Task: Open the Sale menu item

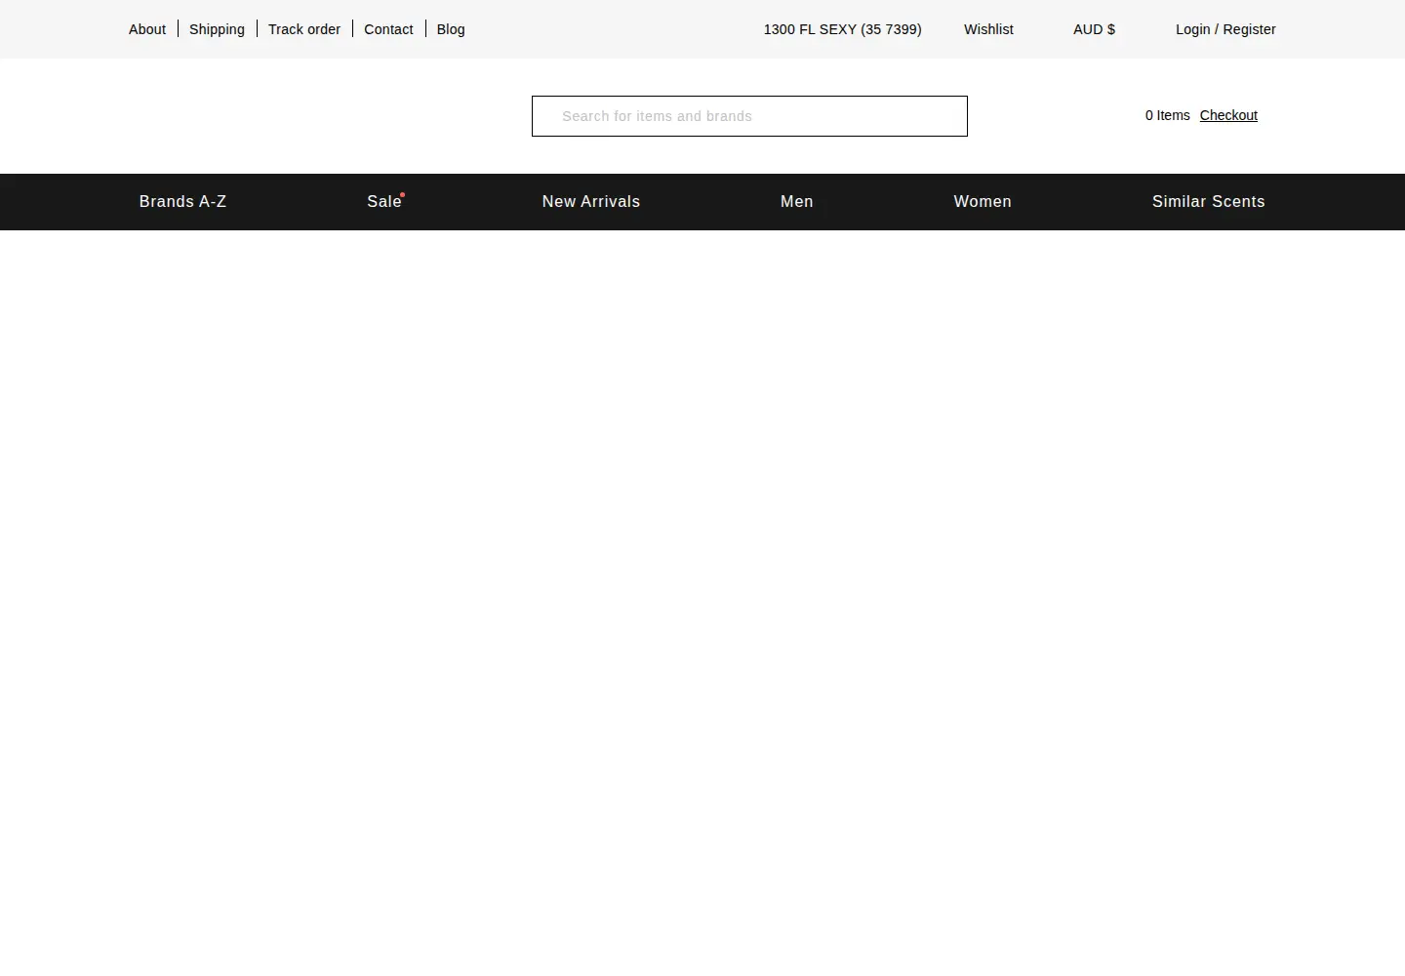Action: (384, 202)
